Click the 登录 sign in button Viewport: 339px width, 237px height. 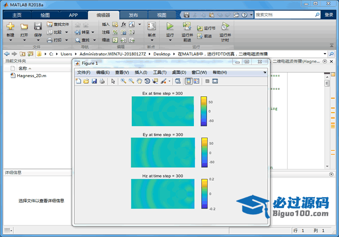point(329,15)
